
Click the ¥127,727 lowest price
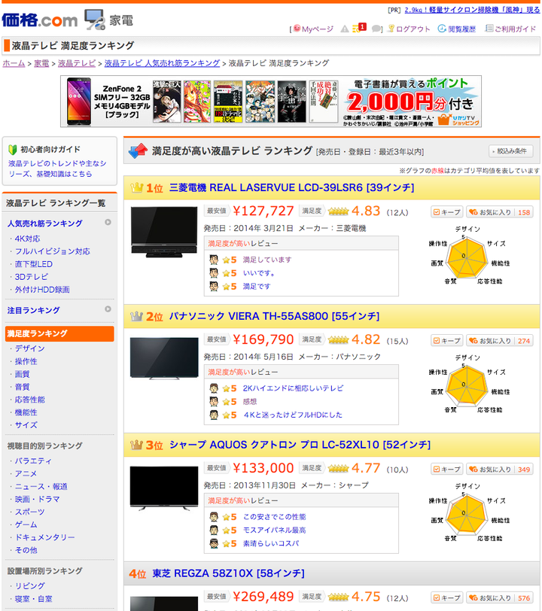click(x=263, y=211)
